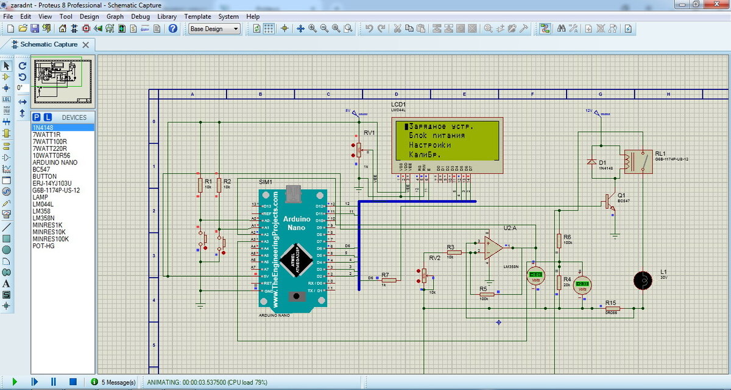Flip vertically with the Y-mirror icon
The image size is (731, 390).
(x=23, y=113)
